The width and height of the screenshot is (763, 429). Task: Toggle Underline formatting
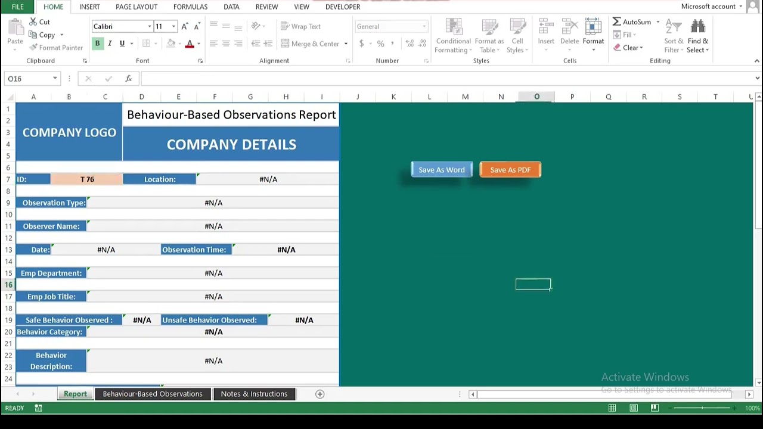[x=122, y=43]
